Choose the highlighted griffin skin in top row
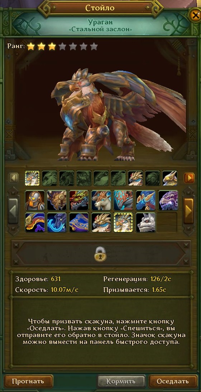 (32, 178)
